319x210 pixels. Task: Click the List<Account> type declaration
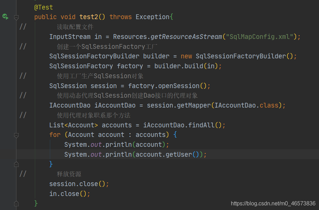coord(73,125)
